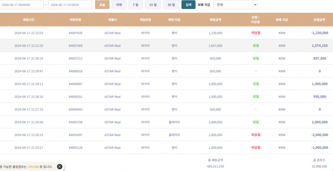This screenshot has width=333, height=171.
Task: Choose the 7 일 range button
Action: (x=136, y=5)
